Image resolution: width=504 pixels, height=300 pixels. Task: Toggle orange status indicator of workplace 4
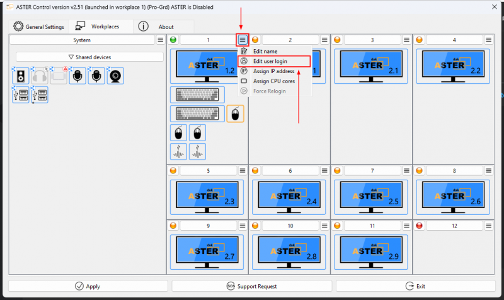point(419,40)
